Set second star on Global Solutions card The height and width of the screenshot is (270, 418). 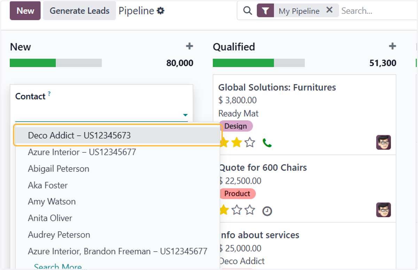point(237,143)
